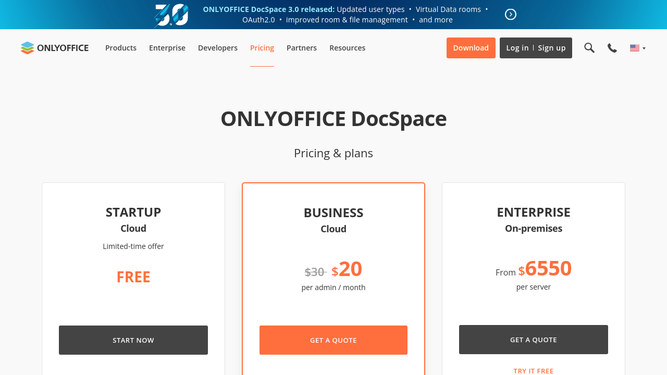
Task: Open the search magnifier icon
Action: click(x=589, y=48)
